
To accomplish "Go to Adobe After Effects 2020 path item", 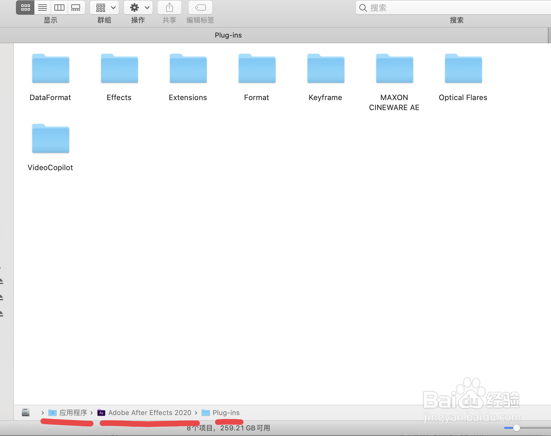I will [144, 413].
